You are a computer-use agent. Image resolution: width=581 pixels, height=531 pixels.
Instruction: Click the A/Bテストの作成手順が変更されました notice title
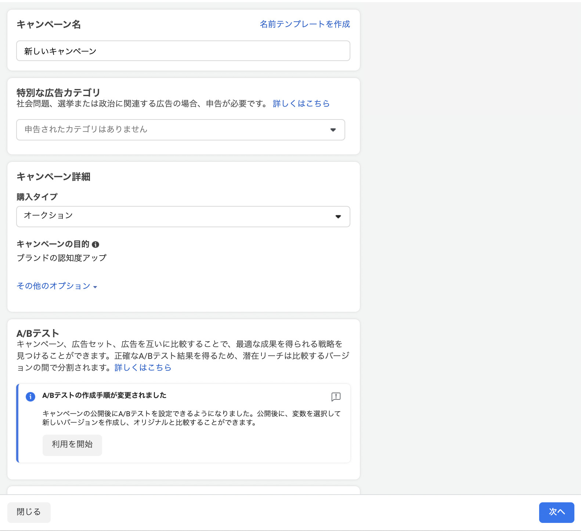(104, 395)
